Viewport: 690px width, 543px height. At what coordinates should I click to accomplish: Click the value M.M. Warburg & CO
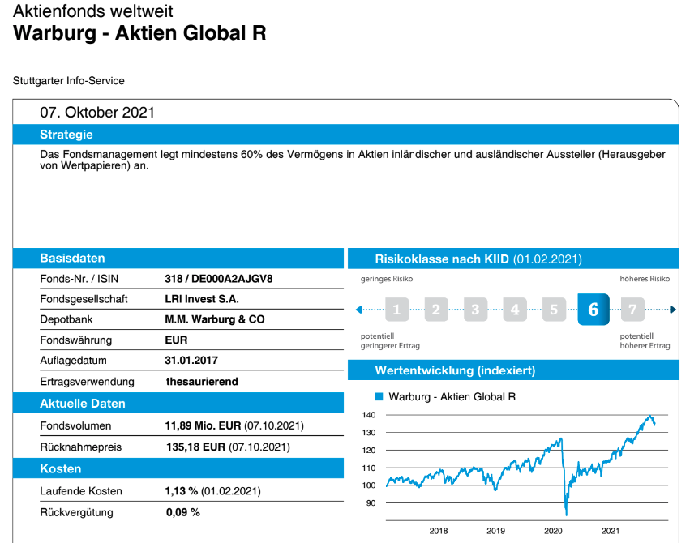pyautogui.click(x=215, y=319)
